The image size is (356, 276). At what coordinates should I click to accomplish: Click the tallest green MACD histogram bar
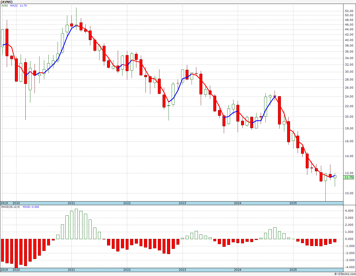tap(76, 224)
